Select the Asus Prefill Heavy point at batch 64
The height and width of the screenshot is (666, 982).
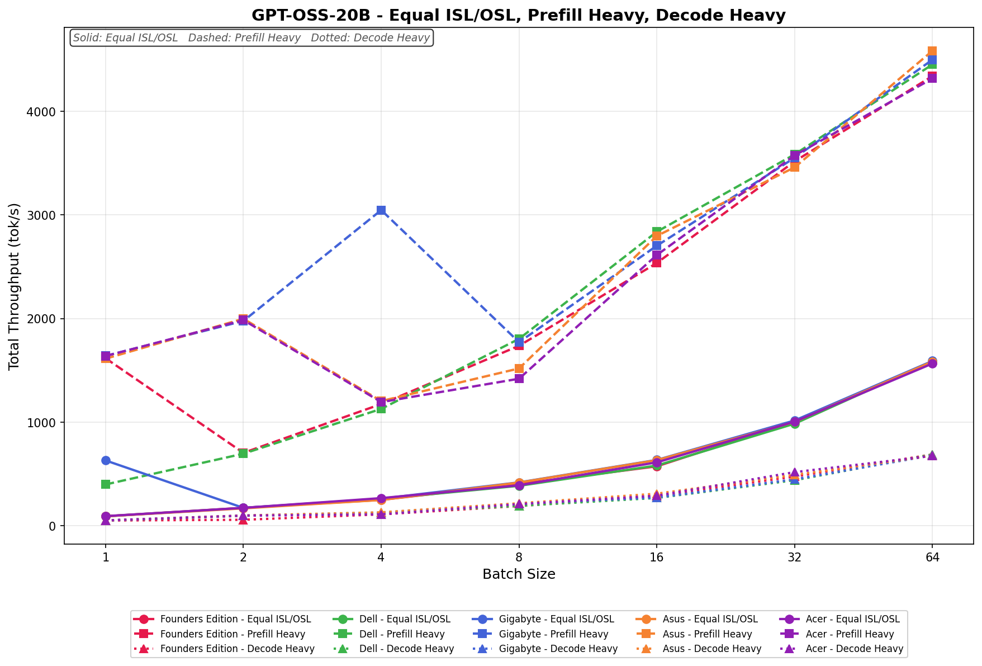932,51
